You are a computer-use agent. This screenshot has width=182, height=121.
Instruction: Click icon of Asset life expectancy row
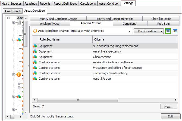click(x=35, y=51)
